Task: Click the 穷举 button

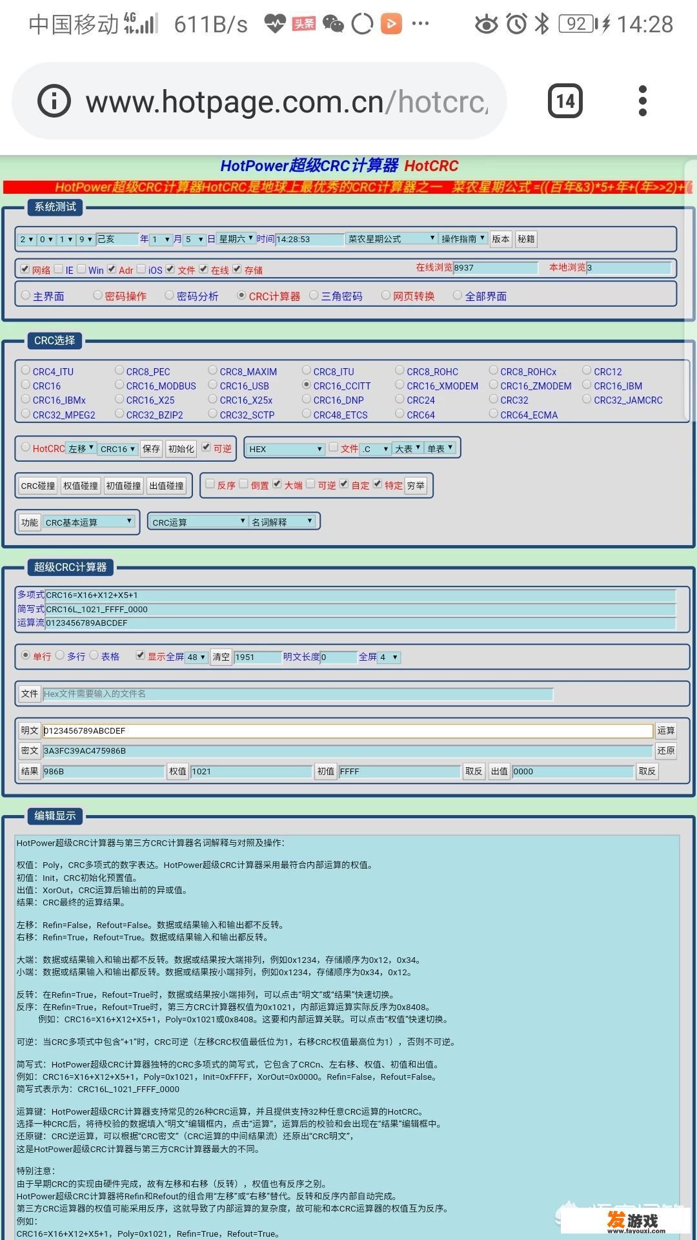Action: (416, 486)
